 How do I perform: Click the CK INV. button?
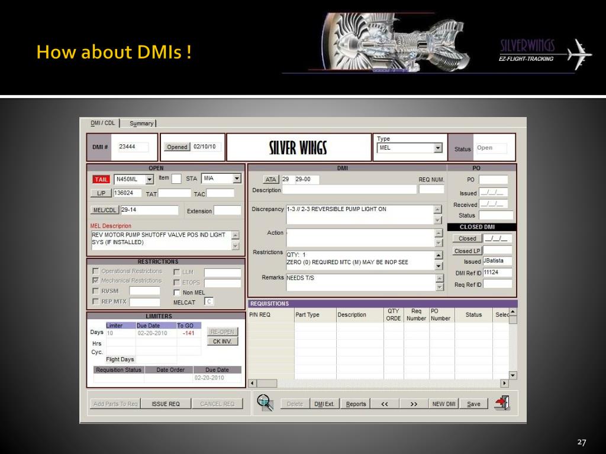click(x=223, y=341)
